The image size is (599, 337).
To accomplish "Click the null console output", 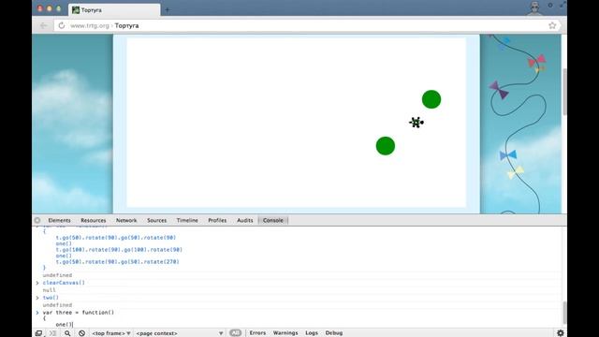I will (50, 290).
